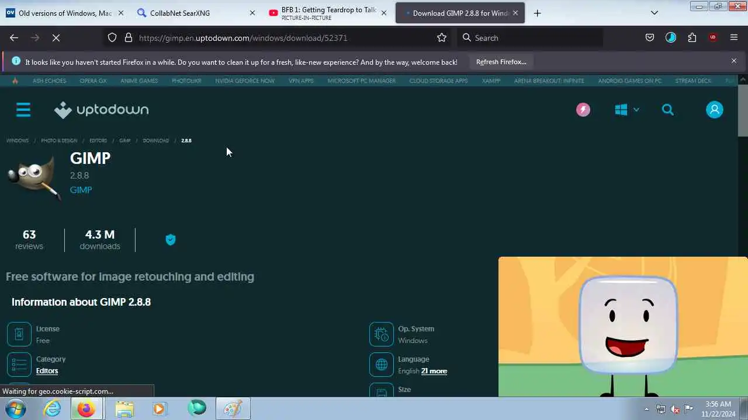
Task: Go to DOWNLOAD breadcrumb
Action: click(155, 141)
